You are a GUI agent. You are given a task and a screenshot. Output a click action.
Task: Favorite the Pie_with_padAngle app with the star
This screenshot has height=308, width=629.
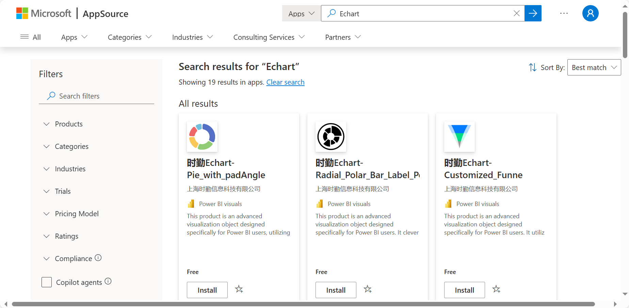[239, 289]
